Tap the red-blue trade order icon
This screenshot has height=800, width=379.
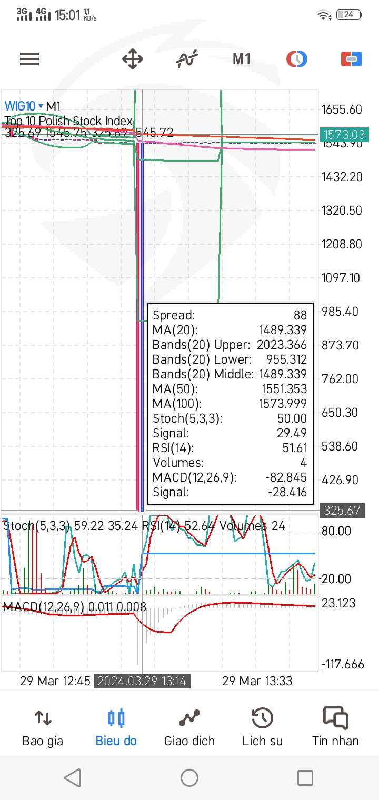click(352, 59)
